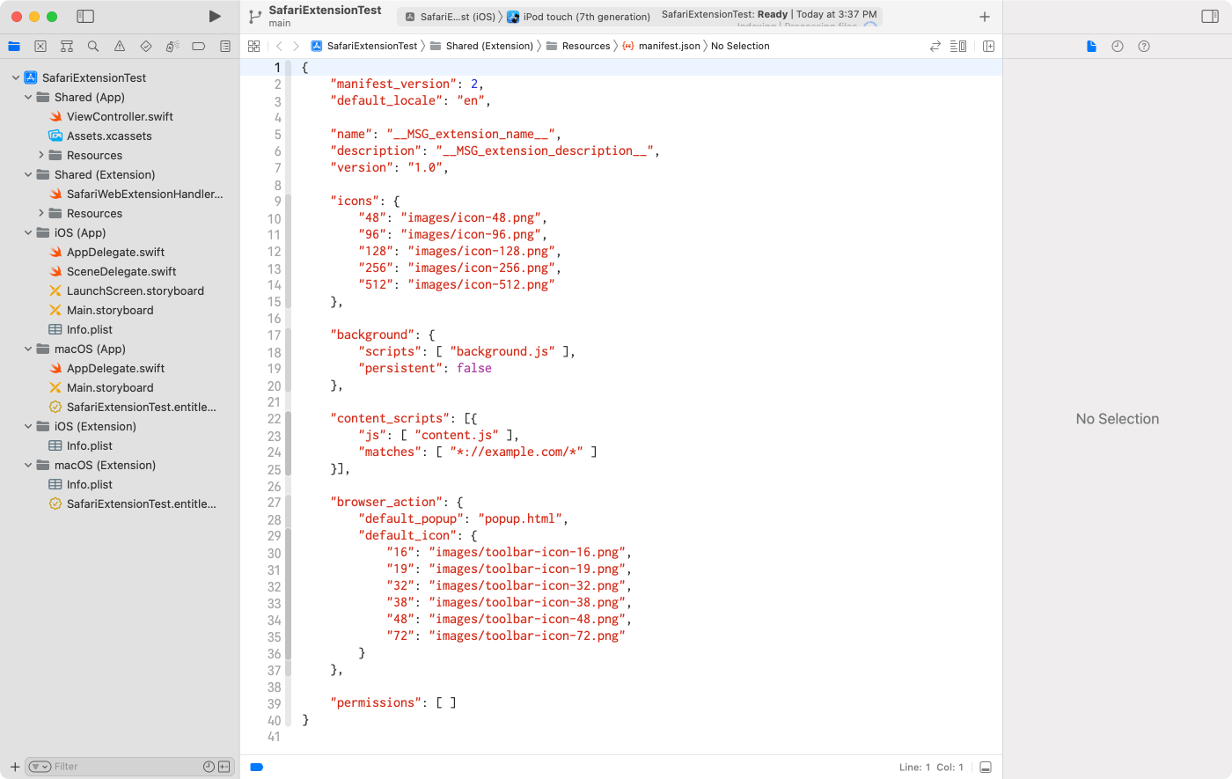This screenshot has width=1232, height=779.
Task: Show the Project navigator tab
Action: pos(14,46)
